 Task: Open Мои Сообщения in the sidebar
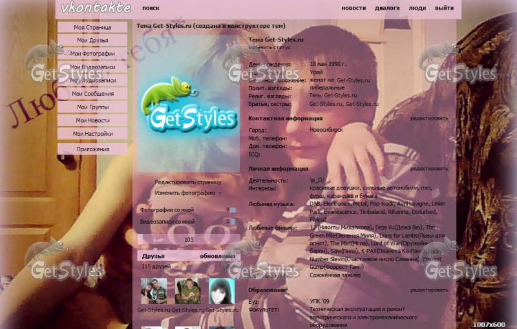coord(92,94)
